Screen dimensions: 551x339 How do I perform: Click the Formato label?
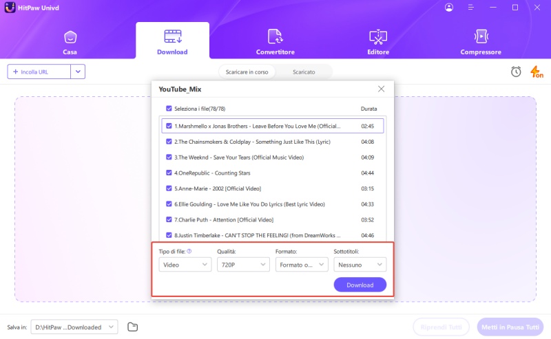point(286,252)
